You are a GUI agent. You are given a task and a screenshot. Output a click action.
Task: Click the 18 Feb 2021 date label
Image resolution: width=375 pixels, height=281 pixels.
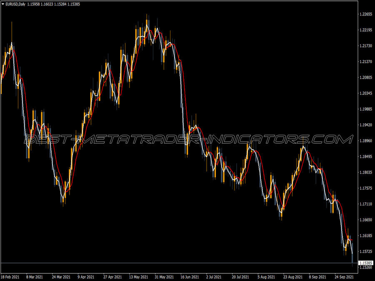[10, 277]
